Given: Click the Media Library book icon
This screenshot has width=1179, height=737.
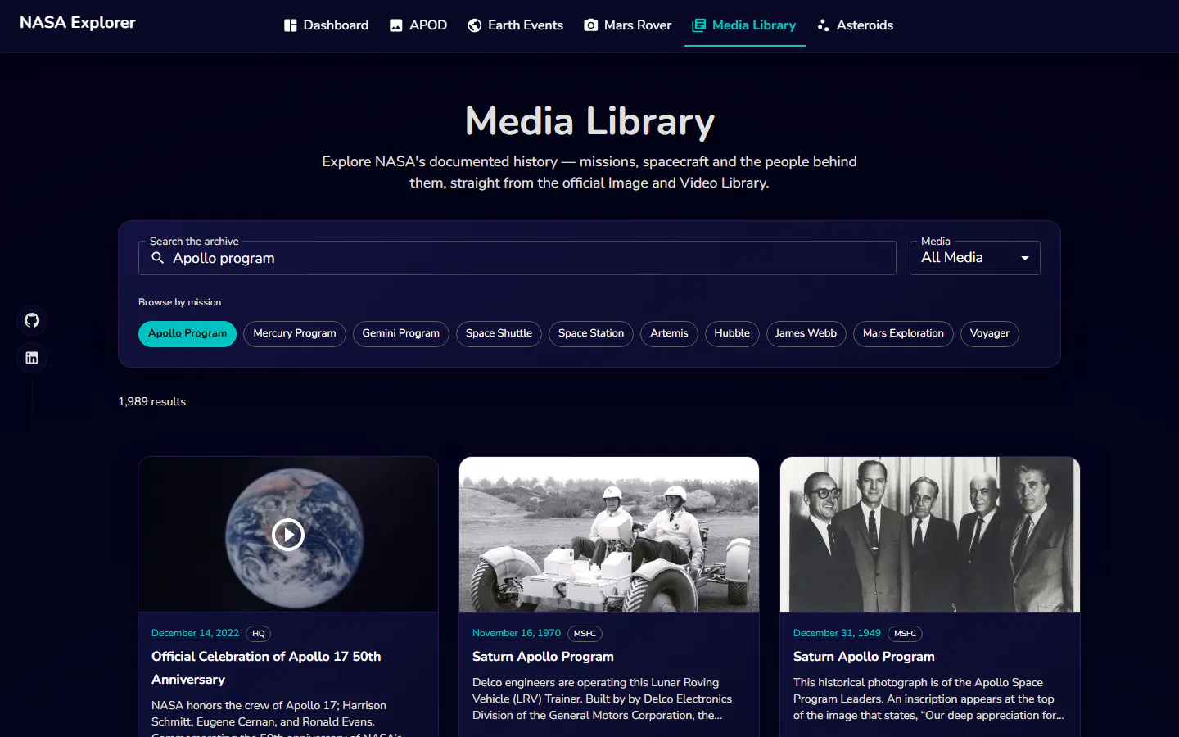Looking at the screenshot, I should 698,25.
